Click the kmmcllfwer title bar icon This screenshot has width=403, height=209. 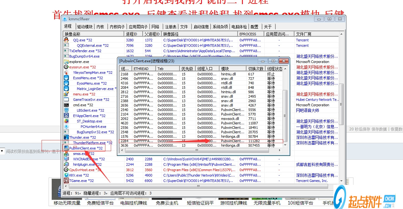point(64,19)
